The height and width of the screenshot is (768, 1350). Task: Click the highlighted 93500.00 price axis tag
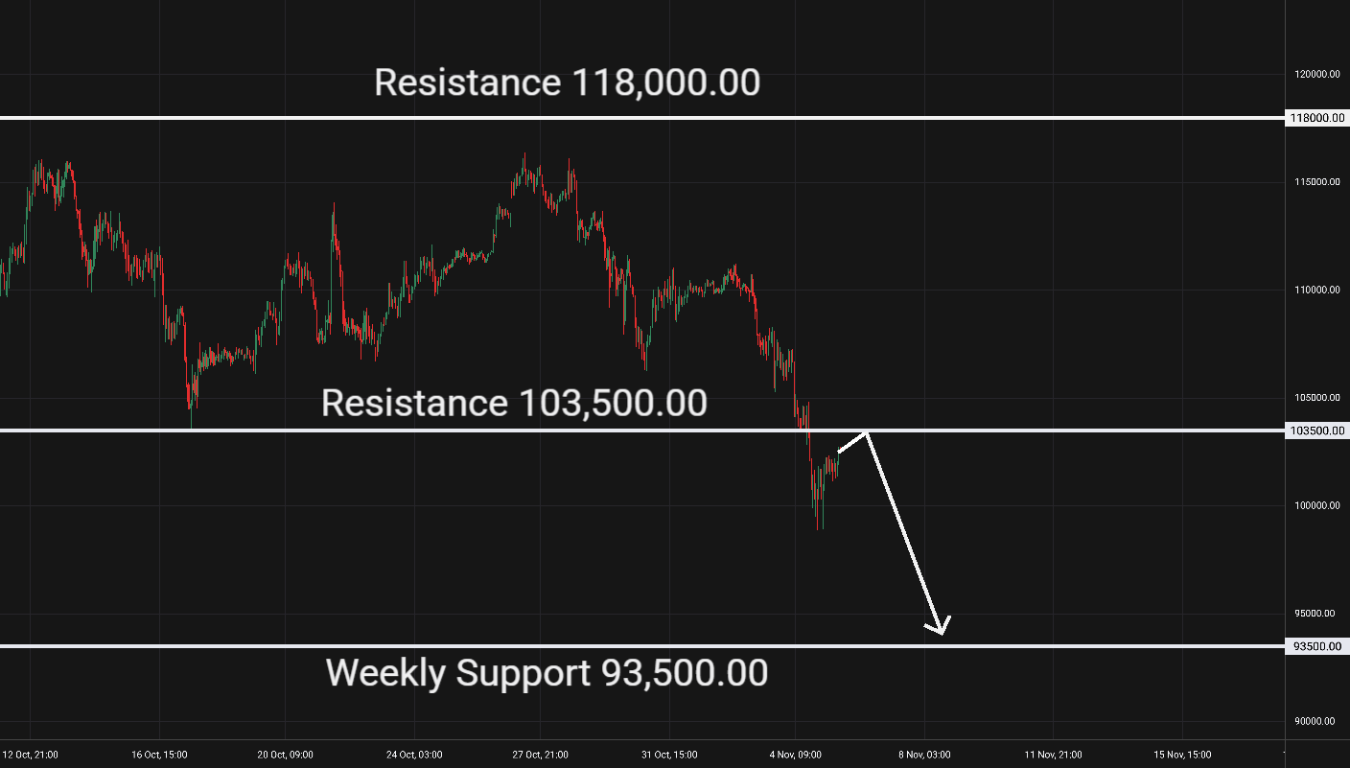click(1316, 646)
